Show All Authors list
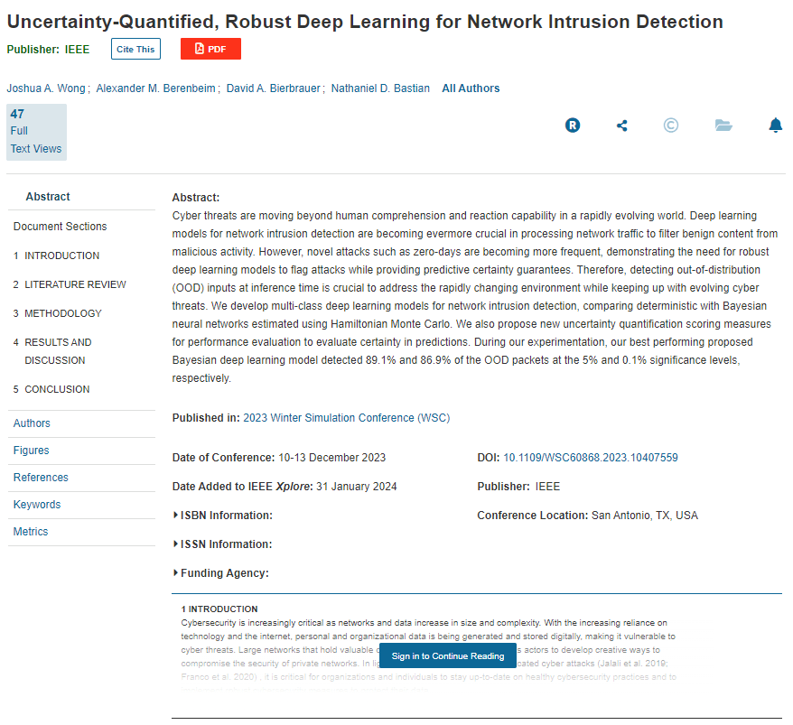Viewport: 793px width, 725px height. coord(471,88)
